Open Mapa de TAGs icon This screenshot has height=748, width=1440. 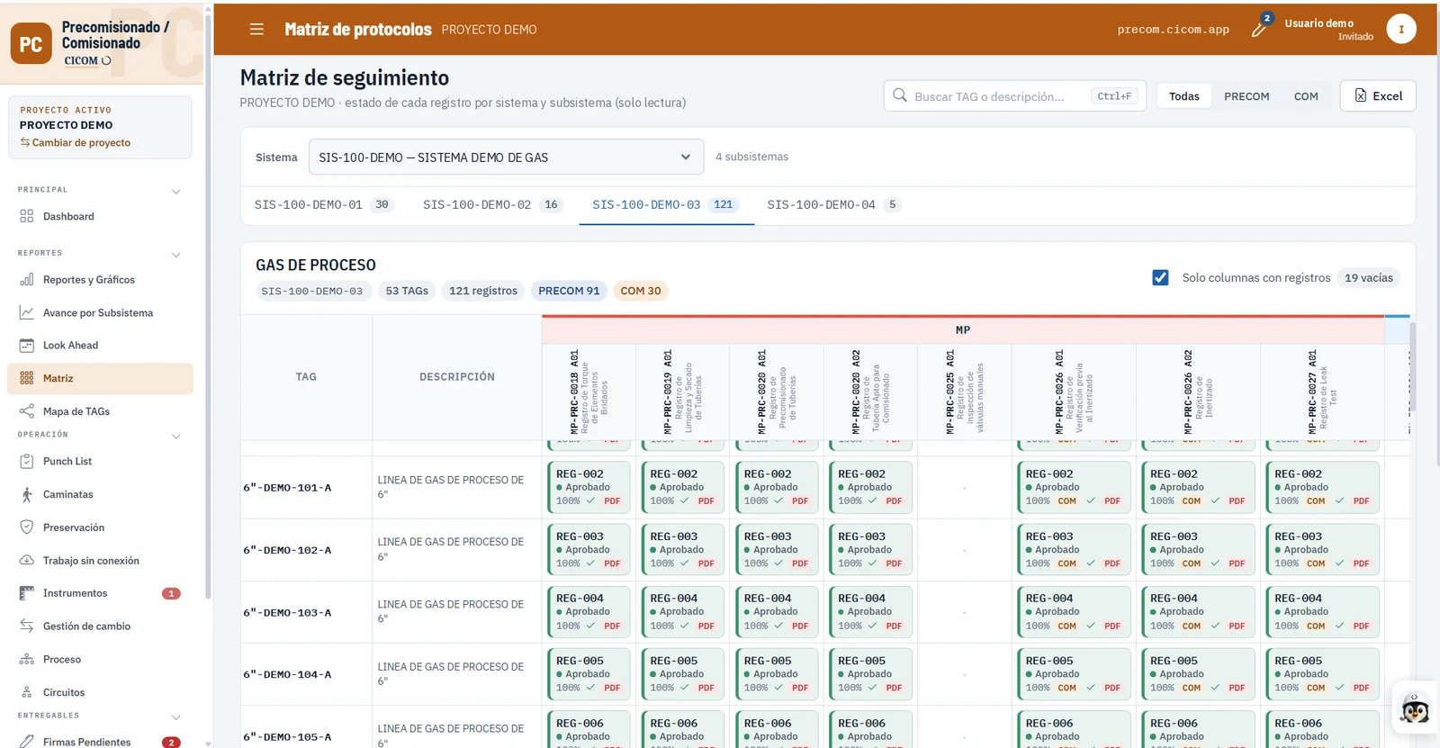pyautogui.click(x=27, y=411)
